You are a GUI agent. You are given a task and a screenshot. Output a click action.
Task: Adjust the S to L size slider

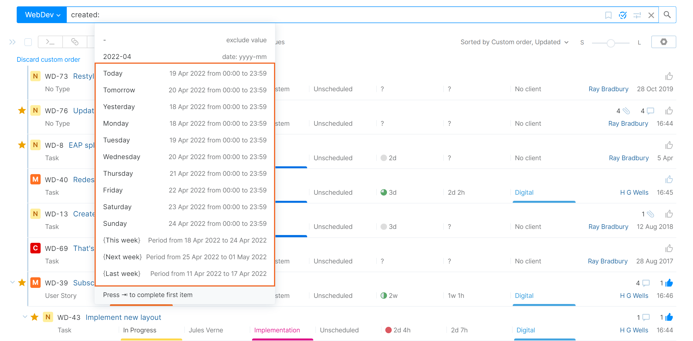[611, 43]
